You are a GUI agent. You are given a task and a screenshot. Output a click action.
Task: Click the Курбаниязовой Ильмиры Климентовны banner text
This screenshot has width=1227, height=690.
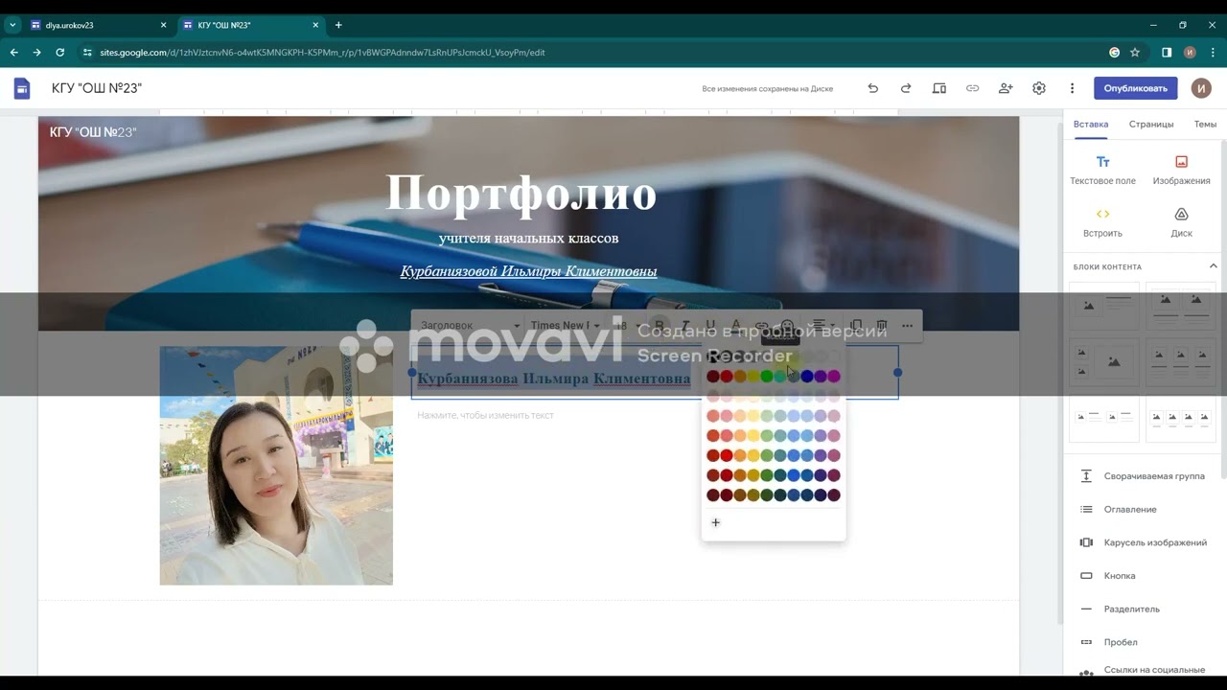point(528,271)
